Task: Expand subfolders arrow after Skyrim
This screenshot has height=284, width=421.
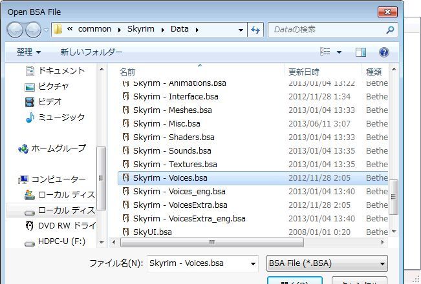Action: click(x=163, y=30)
